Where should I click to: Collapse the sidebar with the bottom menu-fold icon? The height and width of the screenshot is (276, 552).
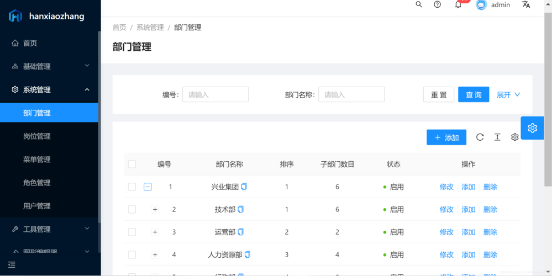(12, 265)
